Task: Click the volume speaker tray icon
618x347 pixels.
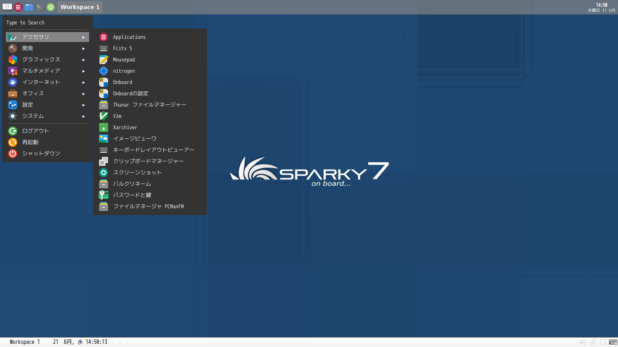Action: [x=583, y=342]
